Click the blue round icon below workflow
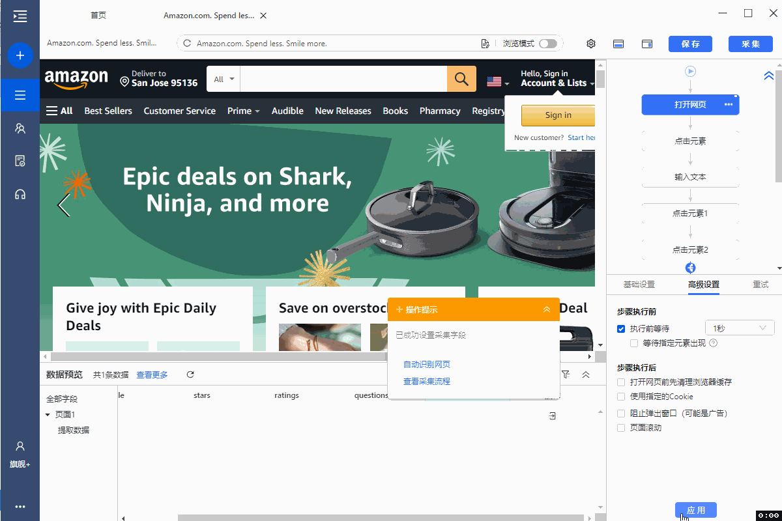 pyautogui.click(x=691, y=268)
